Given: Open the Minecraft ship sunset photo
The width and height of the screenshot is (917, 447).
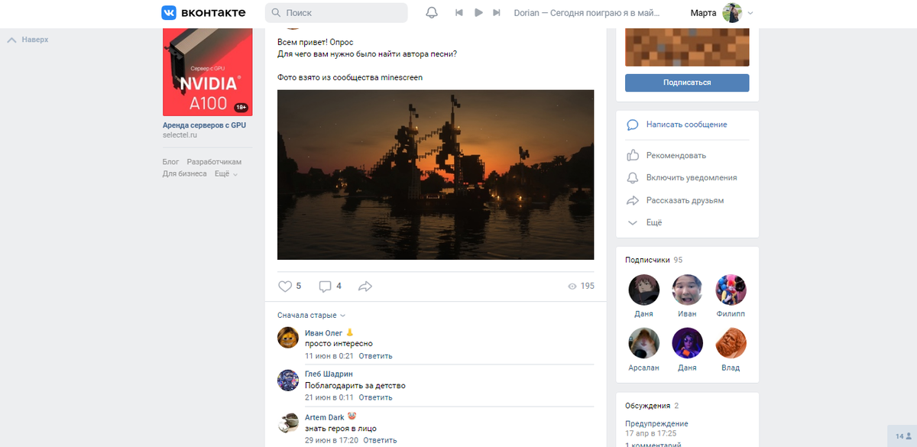Looking at the screenshot, I should point(436,175).
